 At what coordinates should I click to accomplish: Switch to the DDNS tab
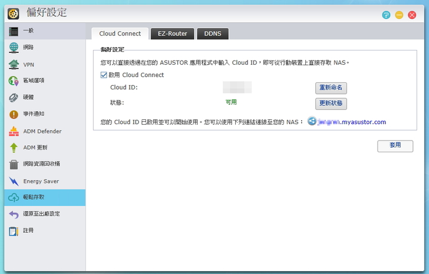(213, 34)
